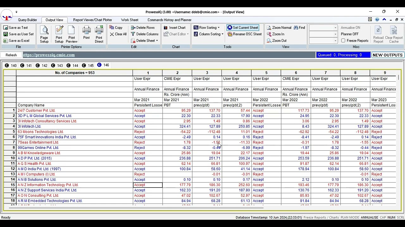Switch to Query Builder tab
405x227 pixels.
point(28,20)
